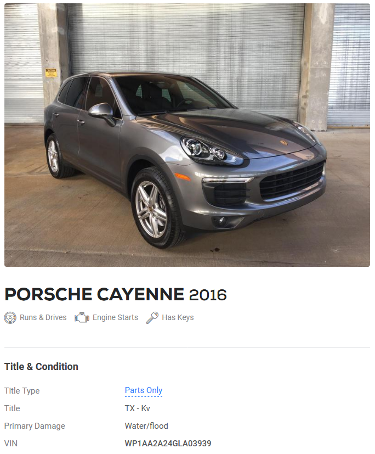Screen dimensions: 375x454
Task: Click the VIN field label
Action: (x=11, y=443)
